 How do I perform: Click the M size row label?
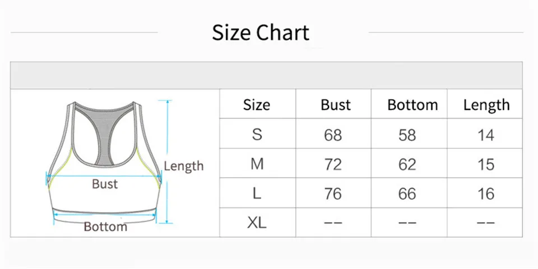[x=257, y=164]
